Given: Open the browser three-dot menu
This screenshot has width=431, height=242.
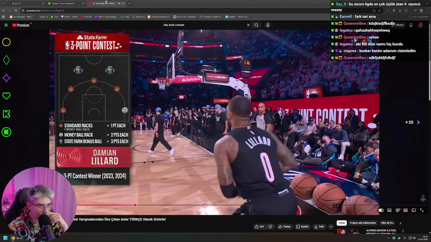Looking at the screenshot, I should point(428,10).
